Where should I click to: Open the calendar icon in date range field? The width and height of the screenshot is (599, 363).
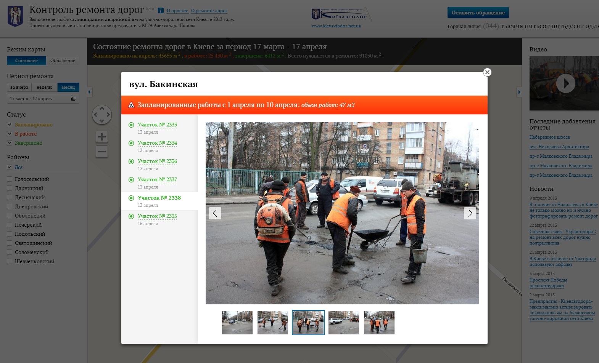pyautogui.click(x=74, y=99)
